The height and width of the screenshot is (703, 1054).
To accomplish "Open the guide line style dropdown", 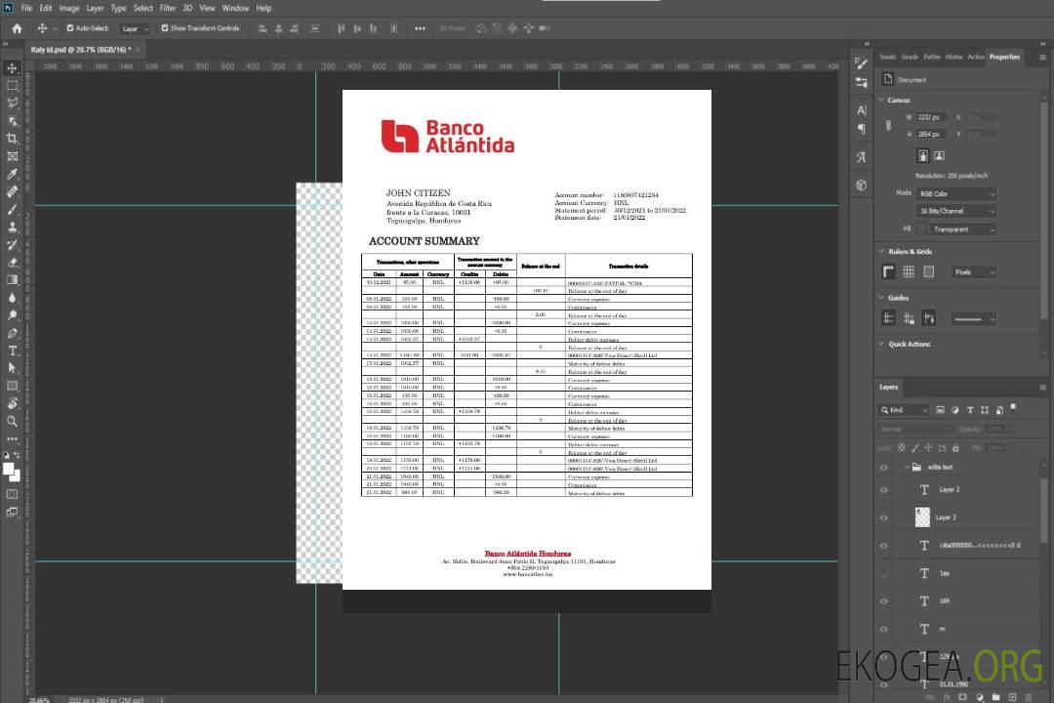I will coord(973,319).
